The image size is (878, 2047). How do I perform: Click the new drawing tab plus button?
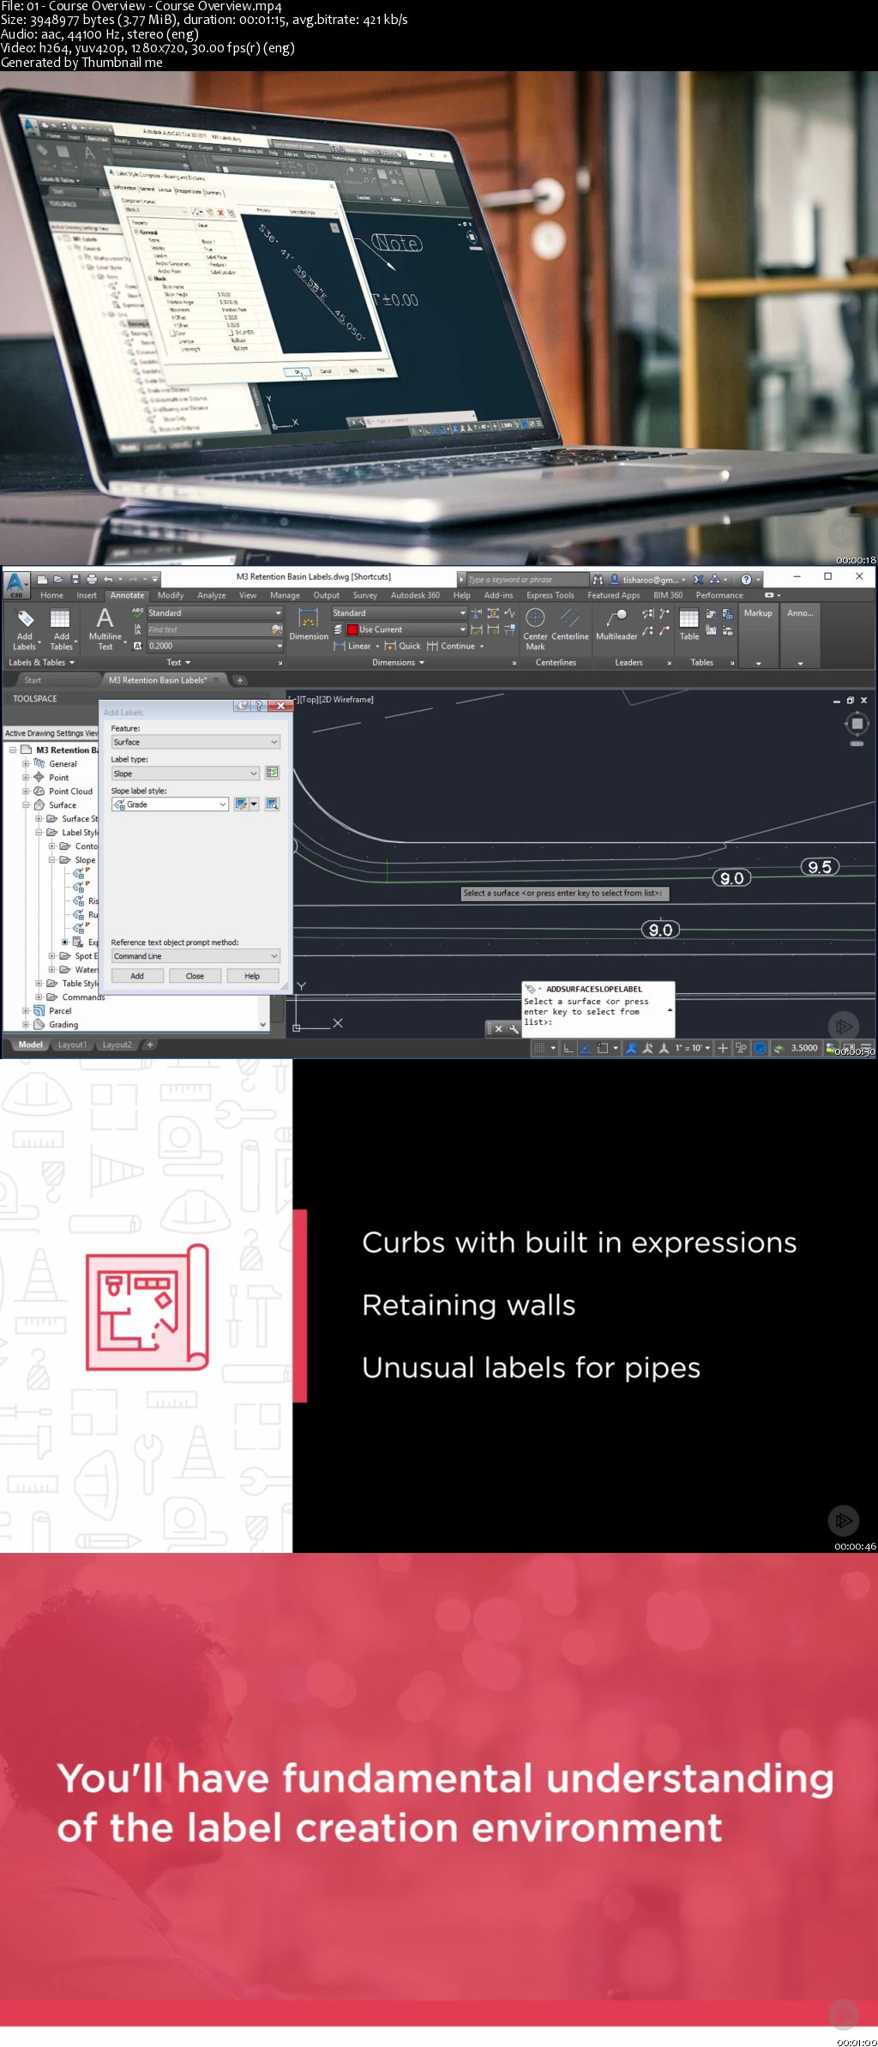[x=240, y=680]
